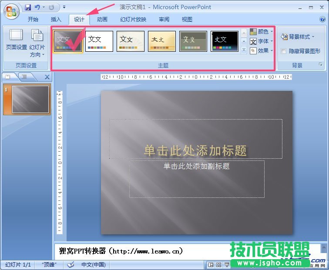Viewport: 329px width, 270px height.
Task: Save the presentation with the floppy icon
Action: coord(28,7)
